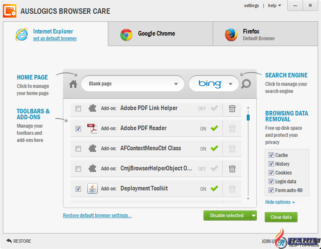This screenshot has width=321, height=249.
Task: Click the Internet Explorer logo icon
Action: tap(21, 34)
